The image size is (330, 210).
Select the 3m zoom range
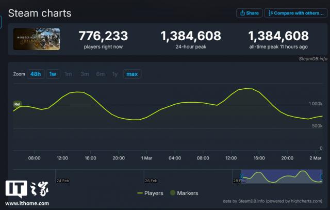point(85,74)
